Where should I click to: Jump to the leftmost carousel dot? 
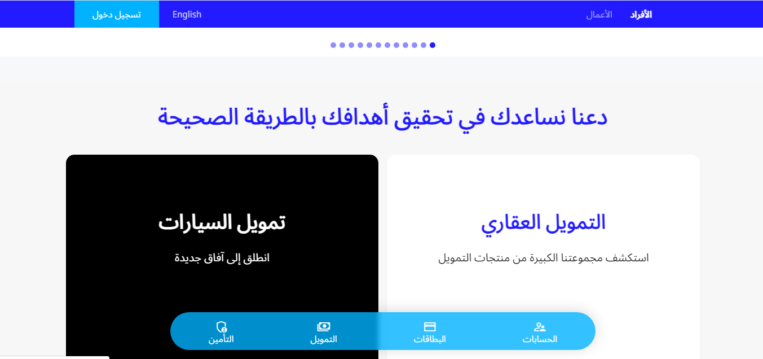(333, 45)
